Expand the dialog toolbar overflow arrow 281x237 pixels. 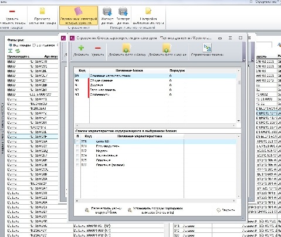244,60
